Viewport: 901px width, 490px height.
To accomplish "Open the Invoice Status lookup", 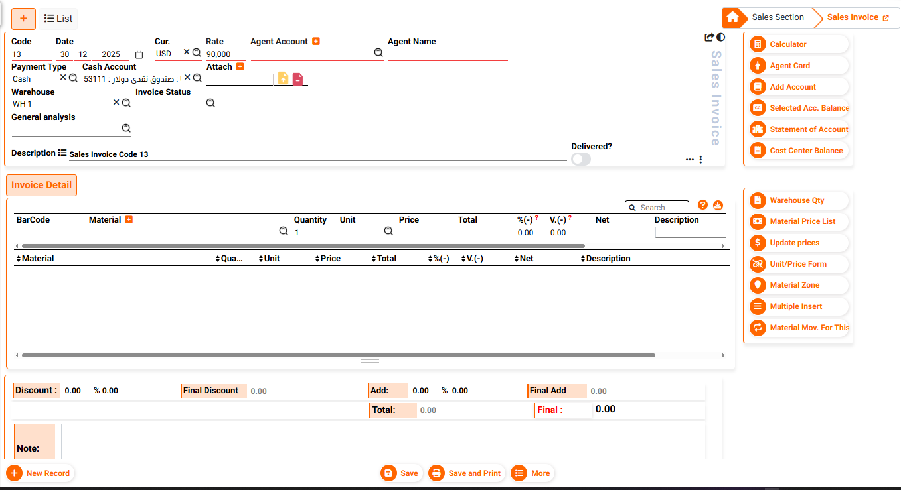I will coord(210,103).
